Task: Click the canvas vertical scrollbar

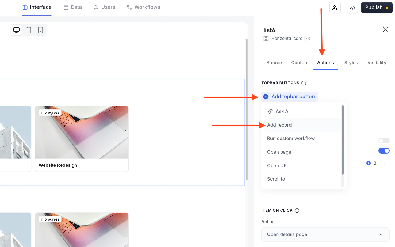Action: click(247, 109)
